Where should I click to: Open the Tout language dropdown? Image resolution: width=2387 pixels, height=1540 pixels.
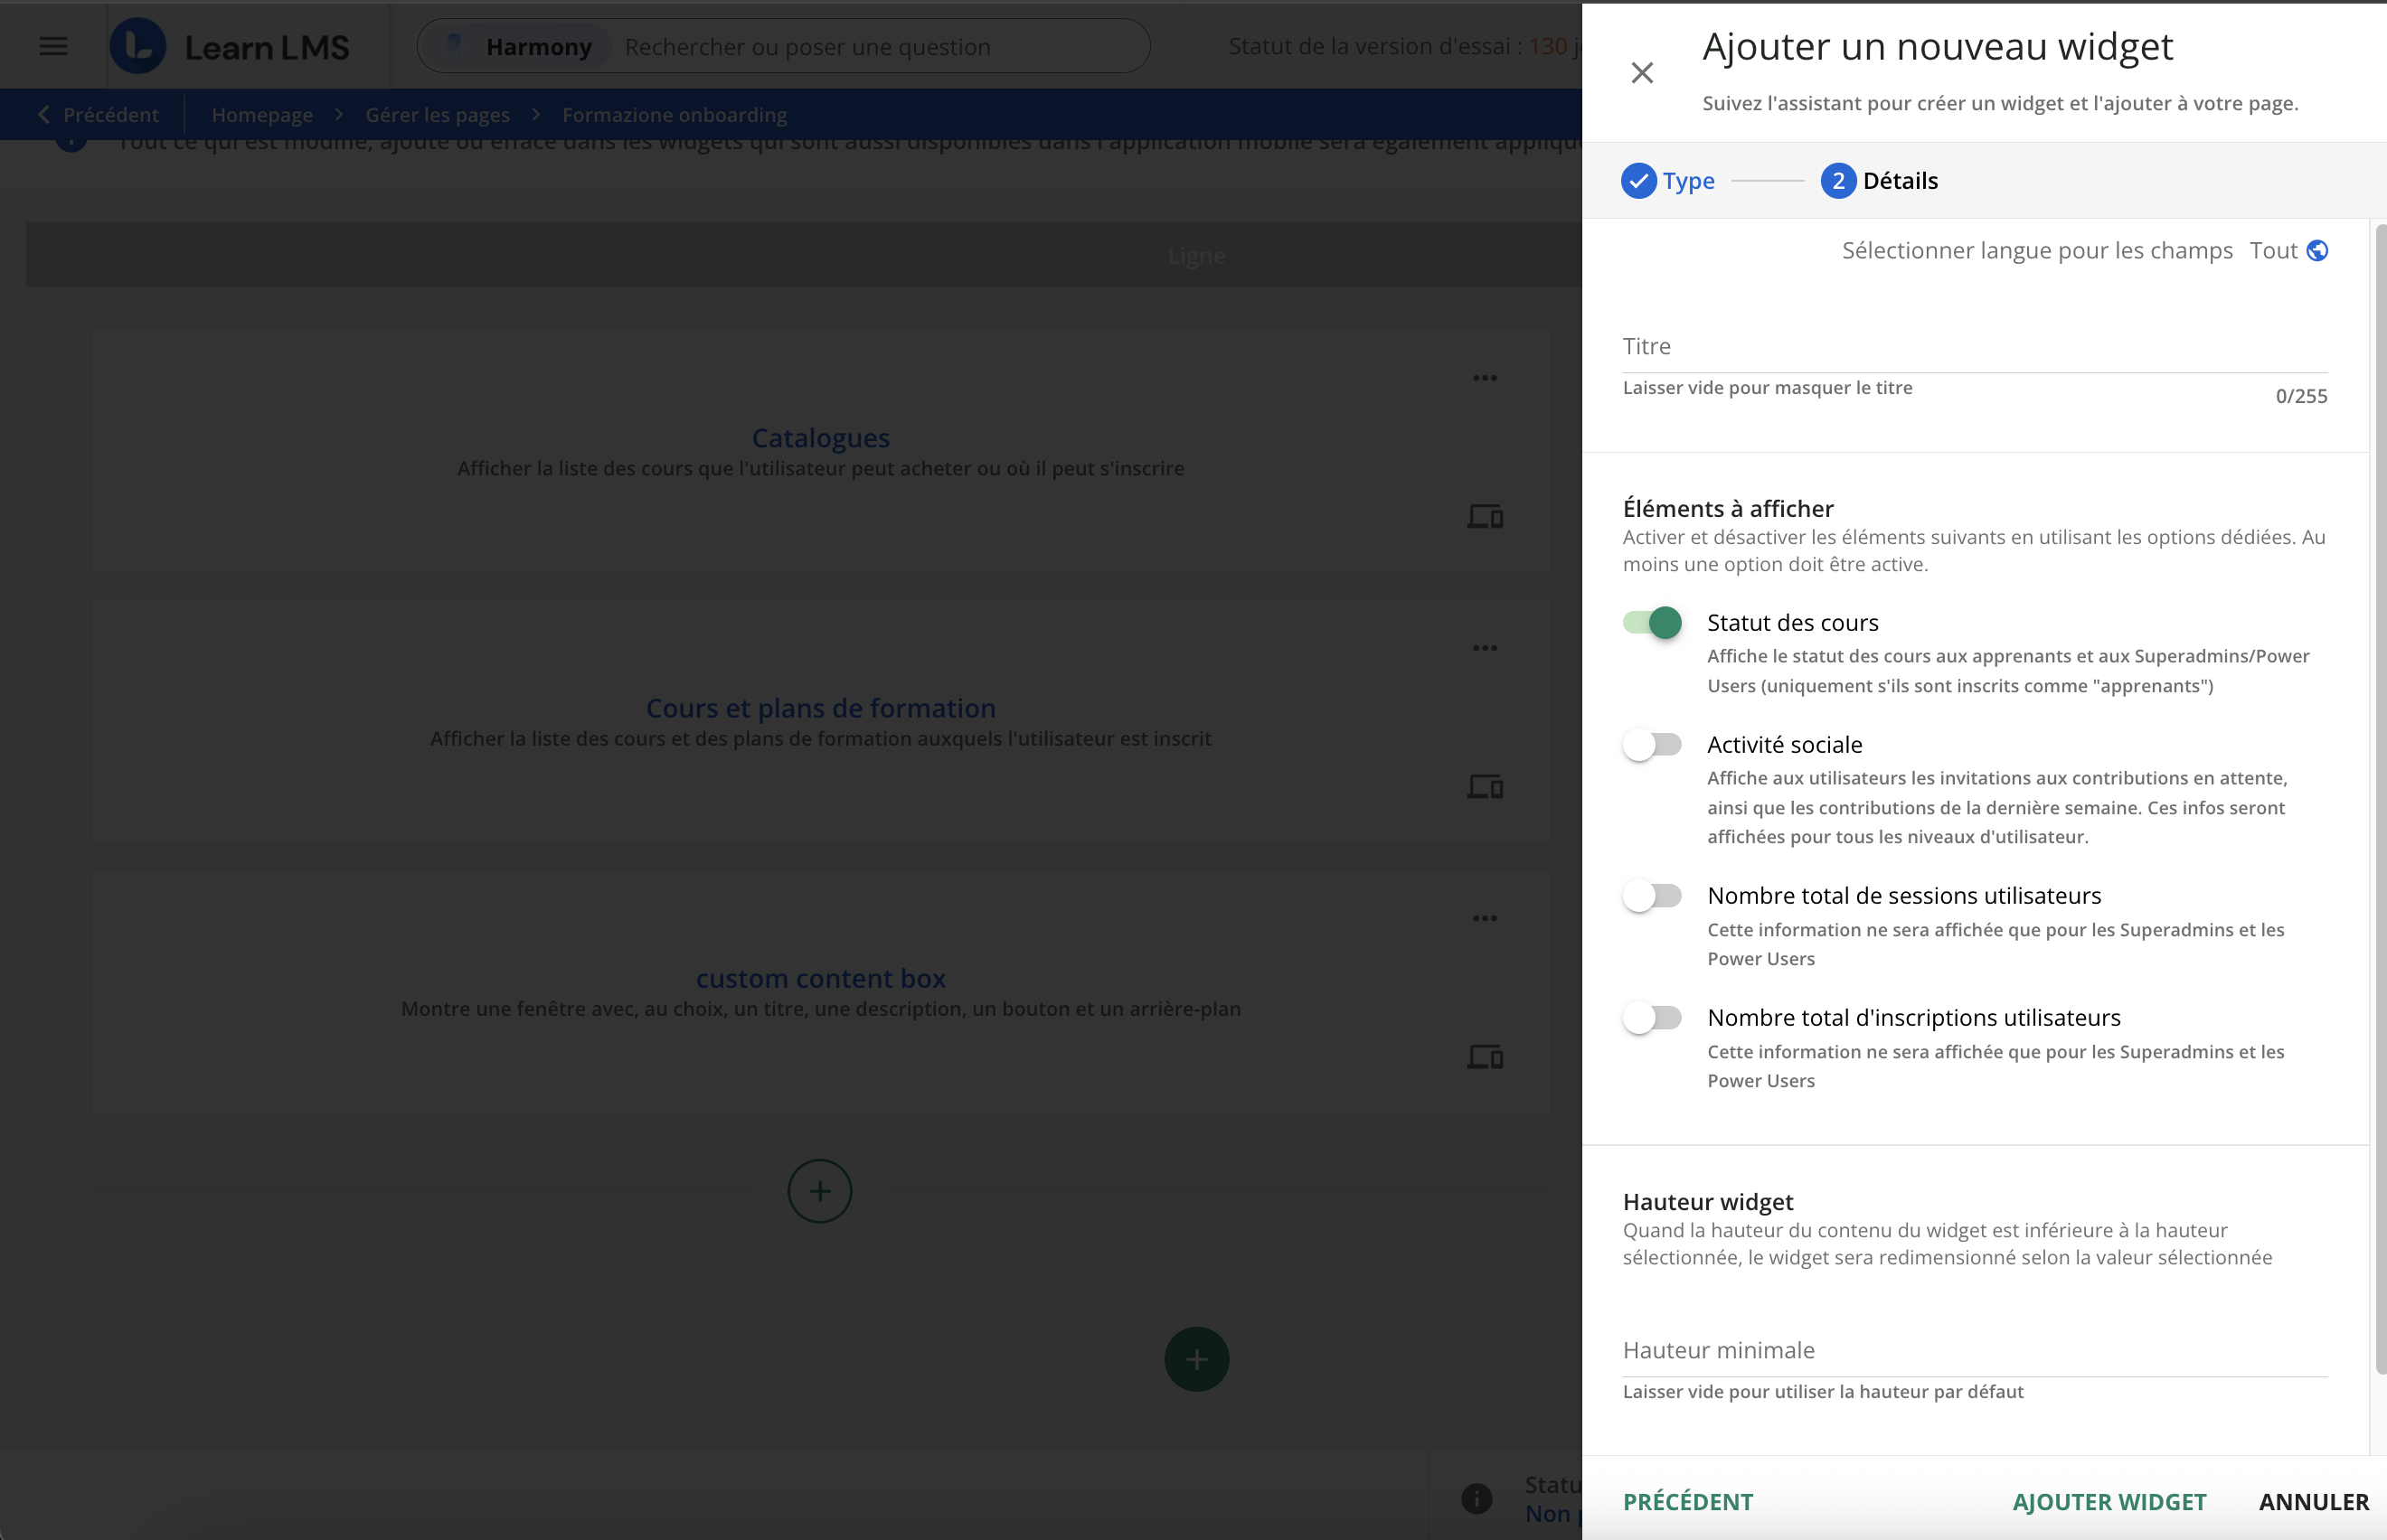(x=2273, y=251)
